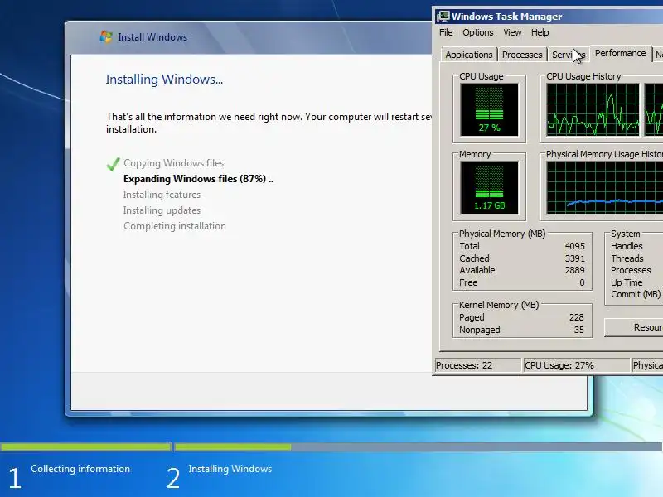Click step 1 'Collecting information' label
663x497 pixels.
80,469
